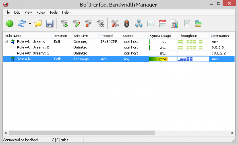Viewport: 238px width, 145px height.
Task: Collapse the Rule with streams tree node
Action: 6,41
